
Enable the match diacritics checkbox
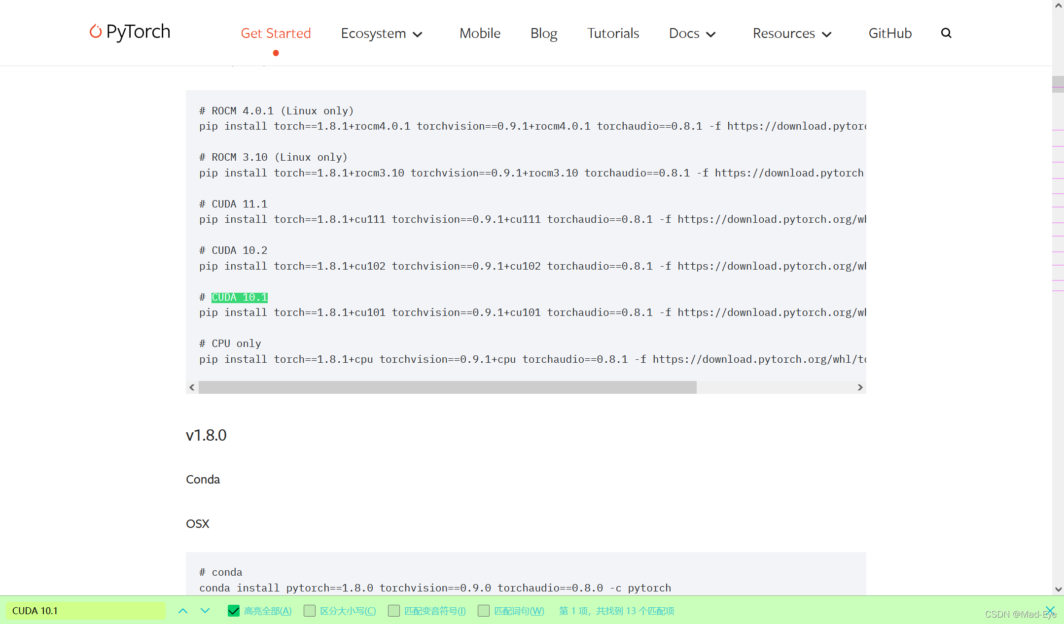click(x=394, y=611)
